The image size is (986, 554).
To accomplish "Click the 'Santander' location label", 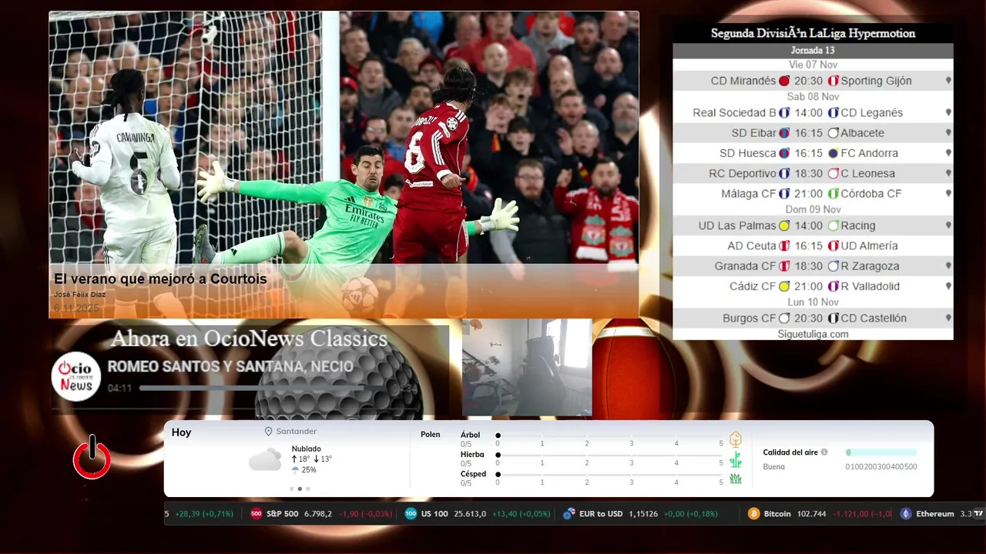I will [297, 432].
